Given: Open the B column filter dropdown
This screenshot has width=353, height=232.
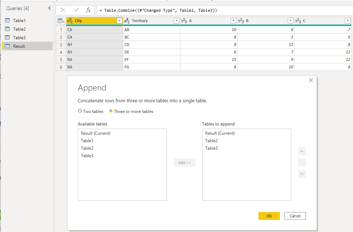Looking at the screenshot, I should point(290,21).
